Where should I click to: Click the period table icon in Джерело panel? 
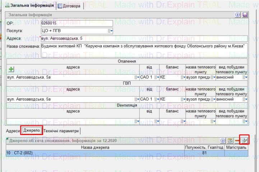[230, 140]
